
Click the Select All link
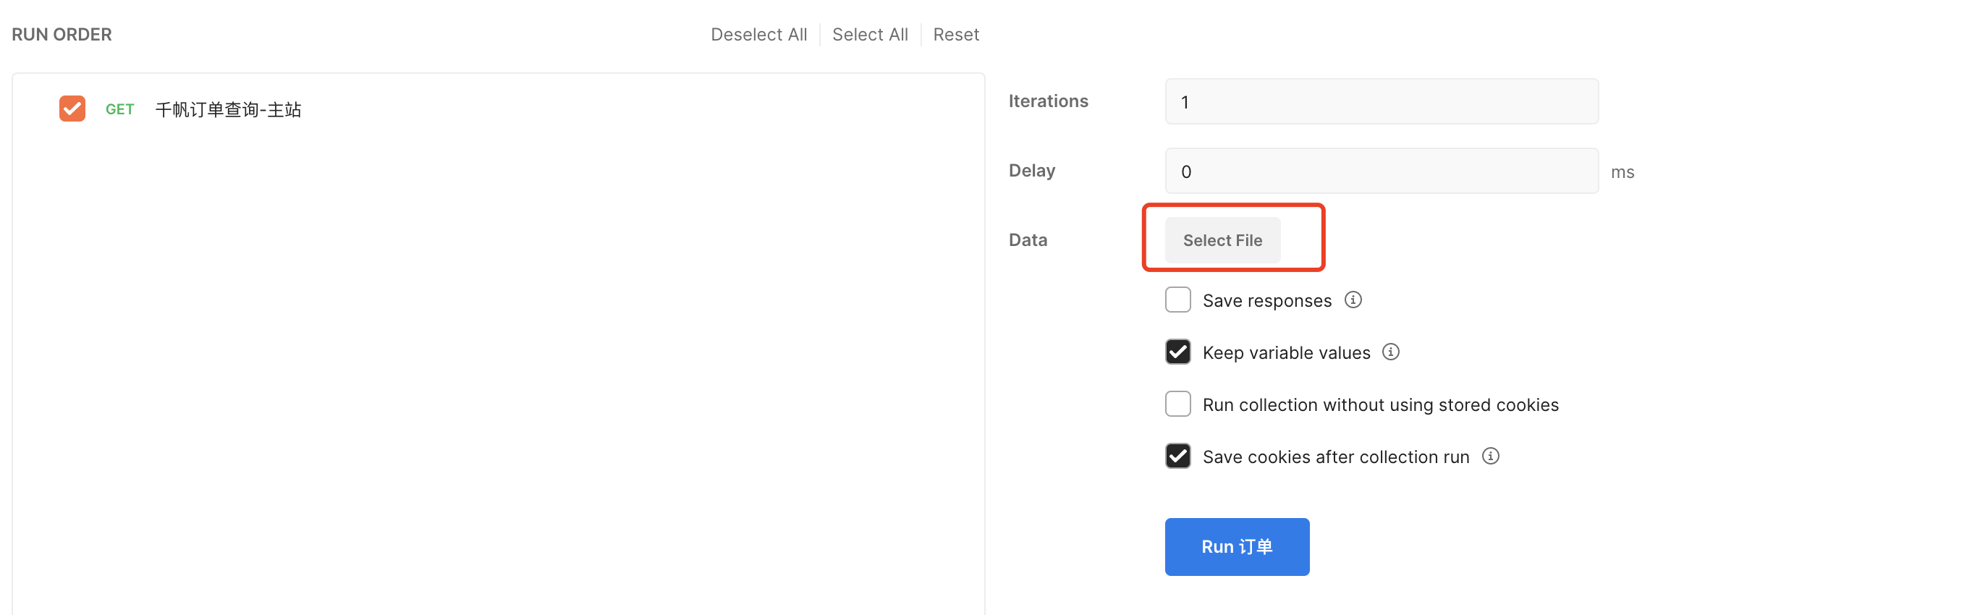(870, 34)
